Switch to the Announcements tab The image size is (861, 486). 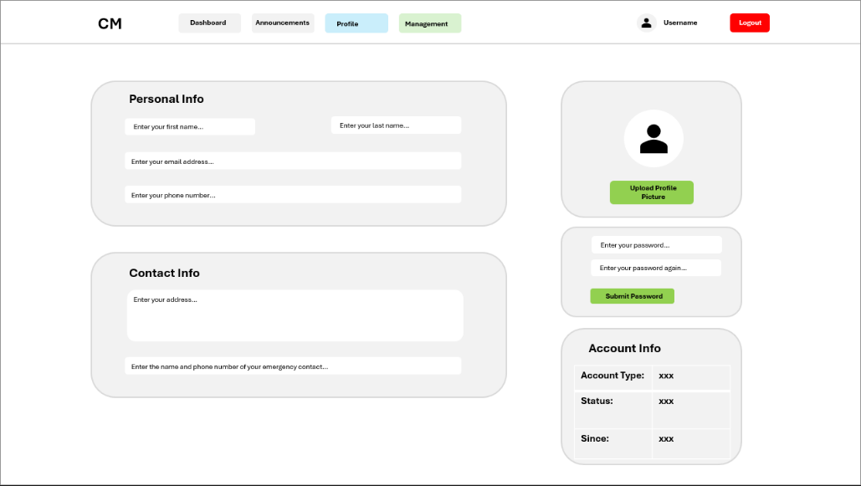click(283, 23)
